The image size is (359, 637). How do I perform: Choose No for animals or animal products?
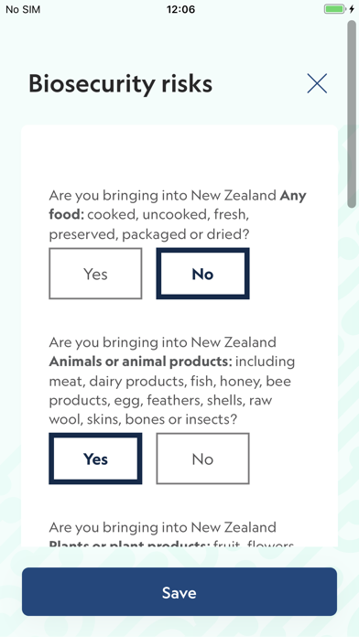pos(203,459)
